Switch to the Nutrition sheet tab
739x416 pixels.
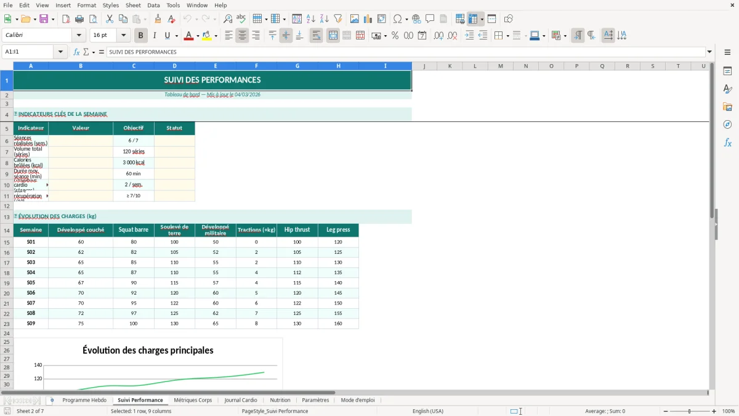point(280,400)
